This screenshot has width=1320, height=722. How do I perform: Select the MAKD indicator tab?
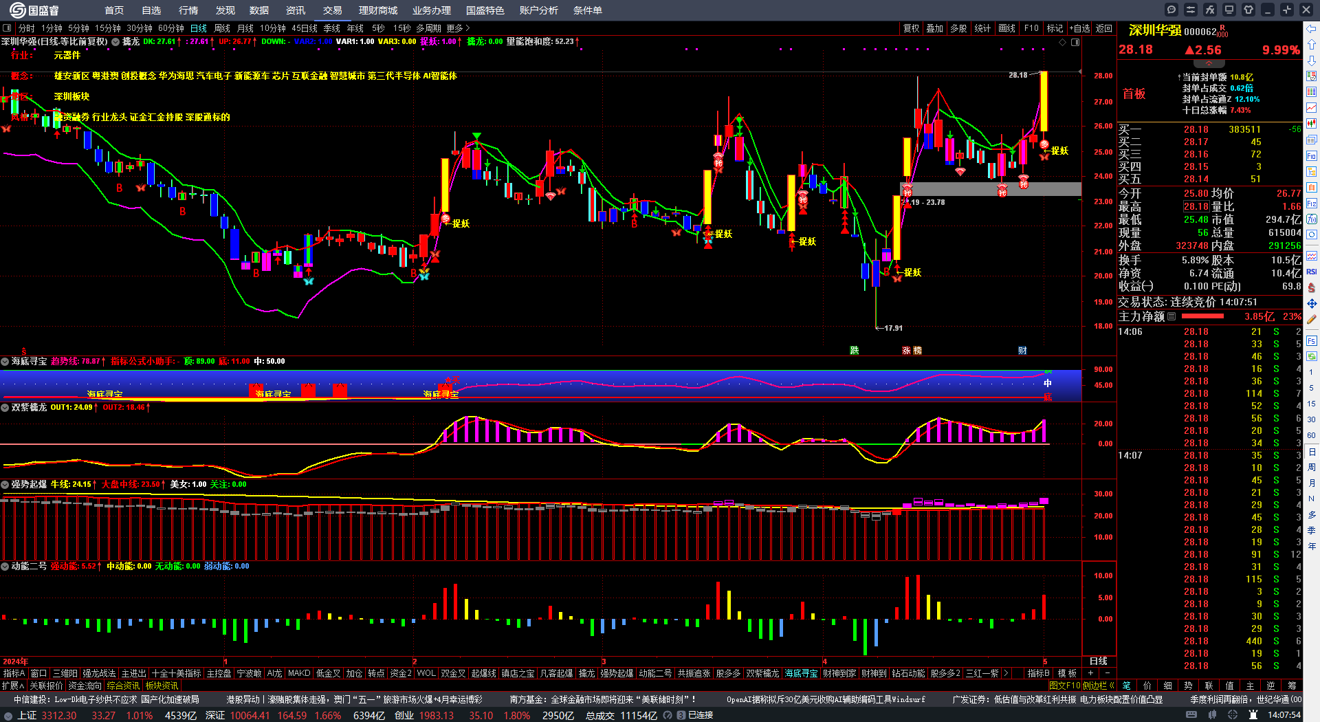tap(299, 673)
